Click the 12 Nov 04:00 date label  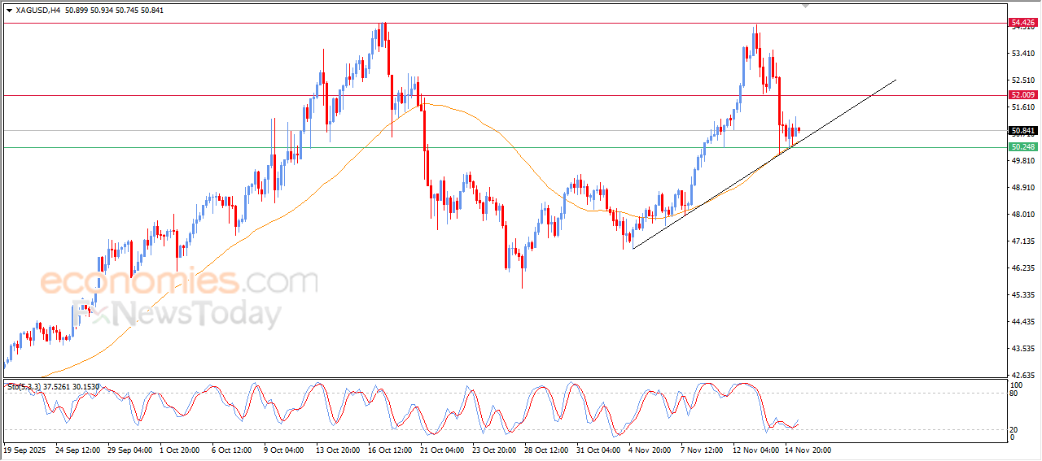[755, 450]
